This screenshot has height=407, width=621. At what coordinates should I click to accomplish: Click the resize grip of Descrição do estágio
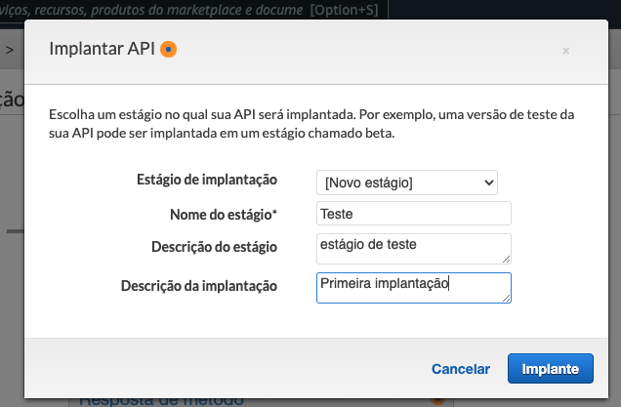506,260
